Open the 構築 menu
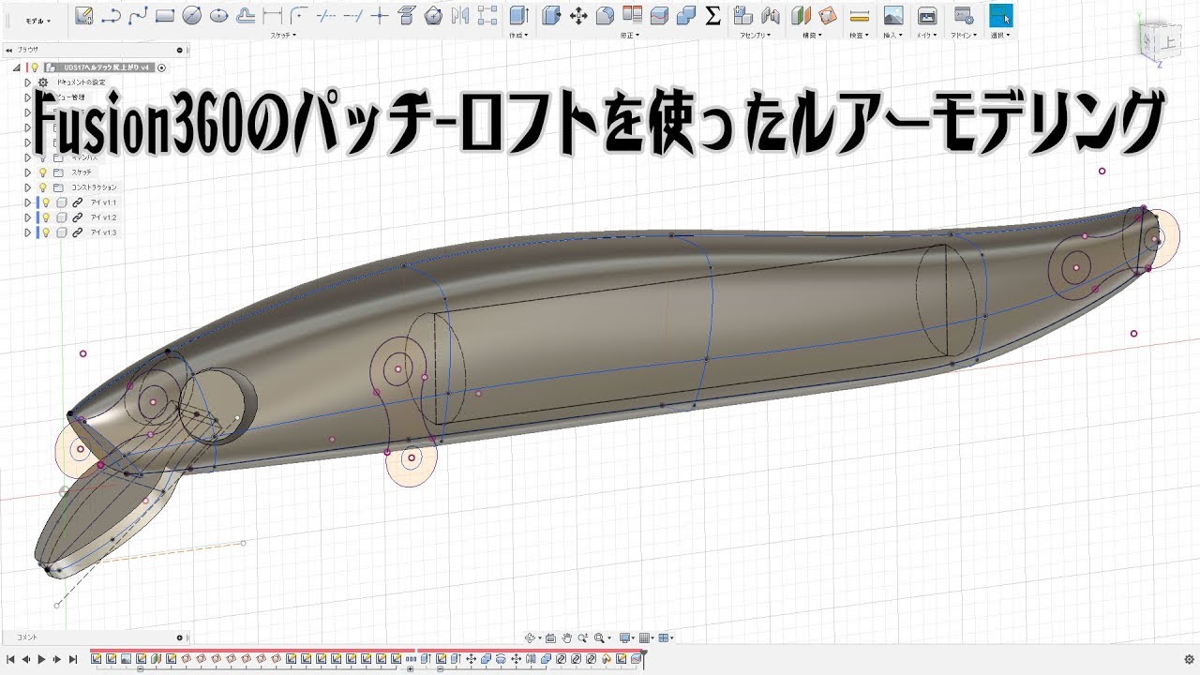Screen dimensions: 1200x675 click(x=810, y=36)
